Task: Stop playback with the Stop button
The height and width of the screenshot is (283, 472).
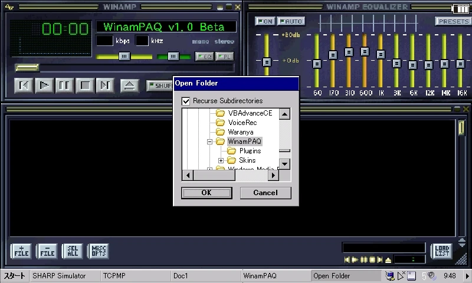Action: [84, 85]
